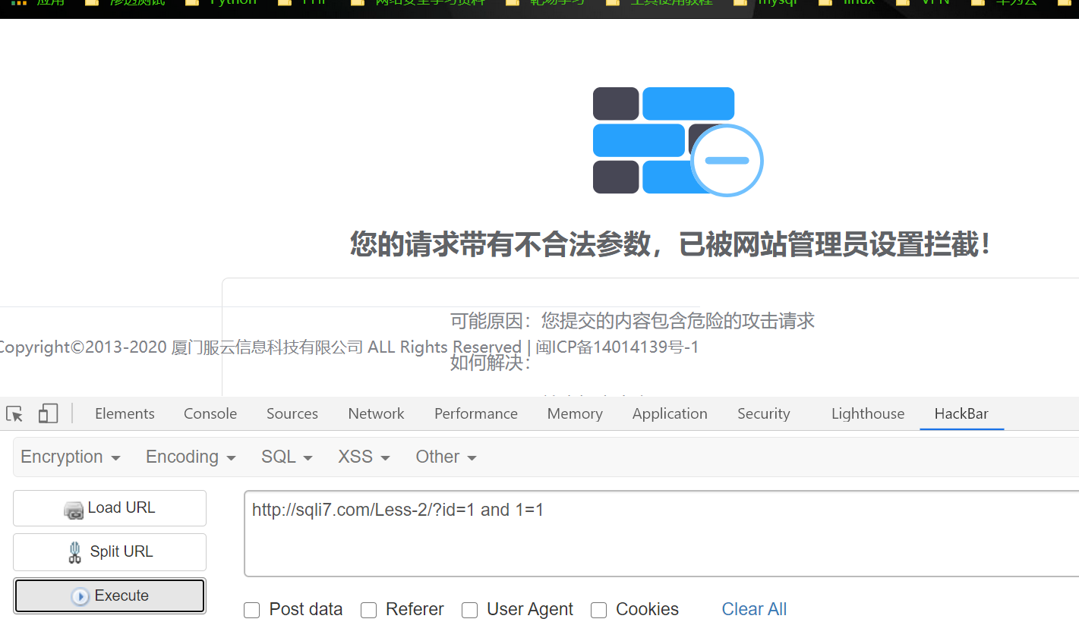
Task: Toggle the device toolbar icon
Action: click(x=48, y=413)
